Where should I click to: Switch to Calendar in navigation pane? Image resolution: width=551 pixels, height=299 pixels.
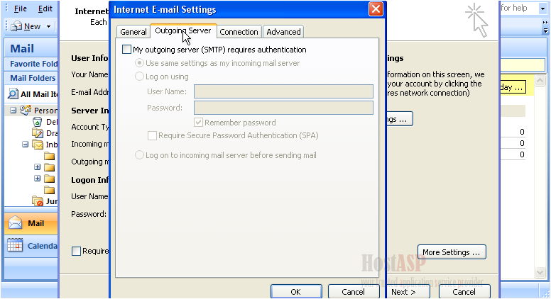click(31, 246)
